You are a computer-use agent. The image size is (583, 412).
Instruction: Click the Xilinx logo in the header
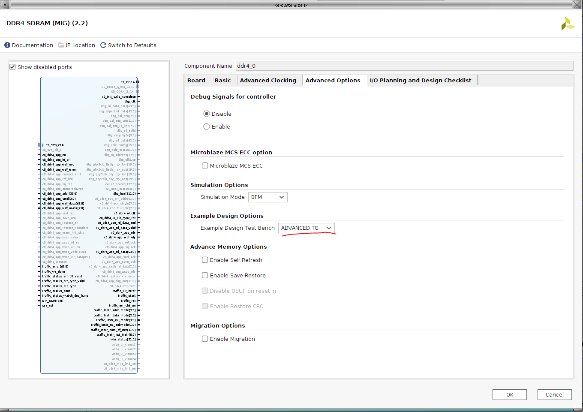tap(568, 24)
